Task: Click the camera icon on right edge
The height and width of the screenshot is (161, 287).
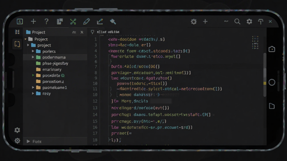Action: pos(272,49)
